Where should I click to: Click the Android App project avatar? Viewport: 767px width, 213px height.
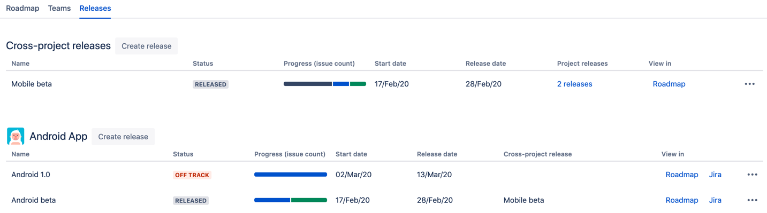click(x=16, y=136)
